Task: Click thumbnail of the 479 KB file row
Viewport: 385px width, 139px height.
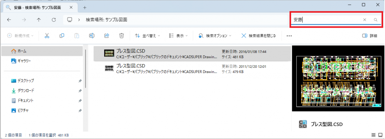Action: 109,68
